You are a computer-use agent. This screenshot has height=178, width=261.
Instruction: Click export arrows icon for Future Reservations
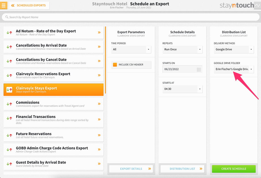(x=9, y=135)
